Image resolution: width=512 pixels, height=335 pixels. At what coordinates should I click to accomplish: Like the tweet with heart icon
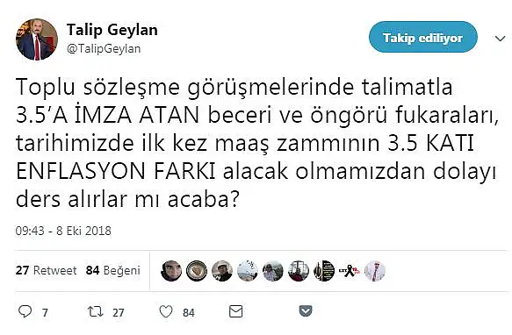pyautogui.click(x=166, y=311)
